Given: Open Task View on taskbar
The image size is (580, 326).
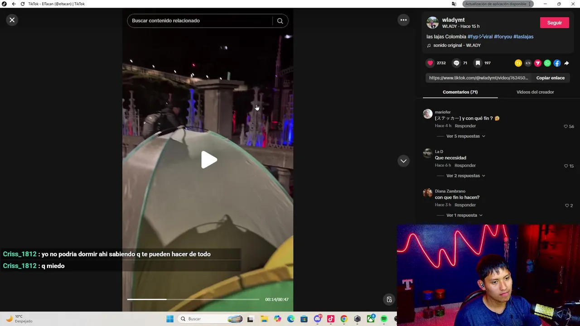Looking at the screenshot, I should pyautogui.click(x=250, y=319).
